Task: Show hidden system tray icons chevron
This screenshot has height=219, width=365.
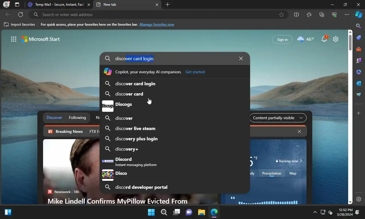Action: [315, 212]
